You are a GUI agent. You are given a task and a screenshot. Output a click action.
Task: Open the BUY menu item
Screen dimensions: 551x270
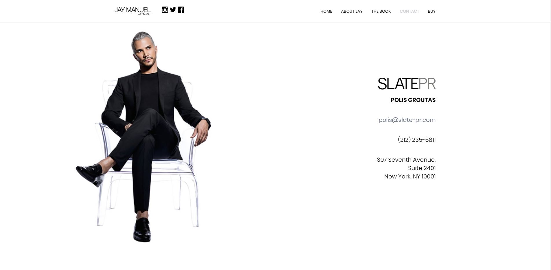(431, 11)
